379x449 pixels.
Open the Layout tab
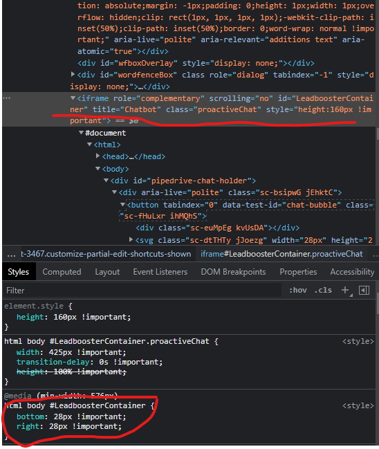107,272
